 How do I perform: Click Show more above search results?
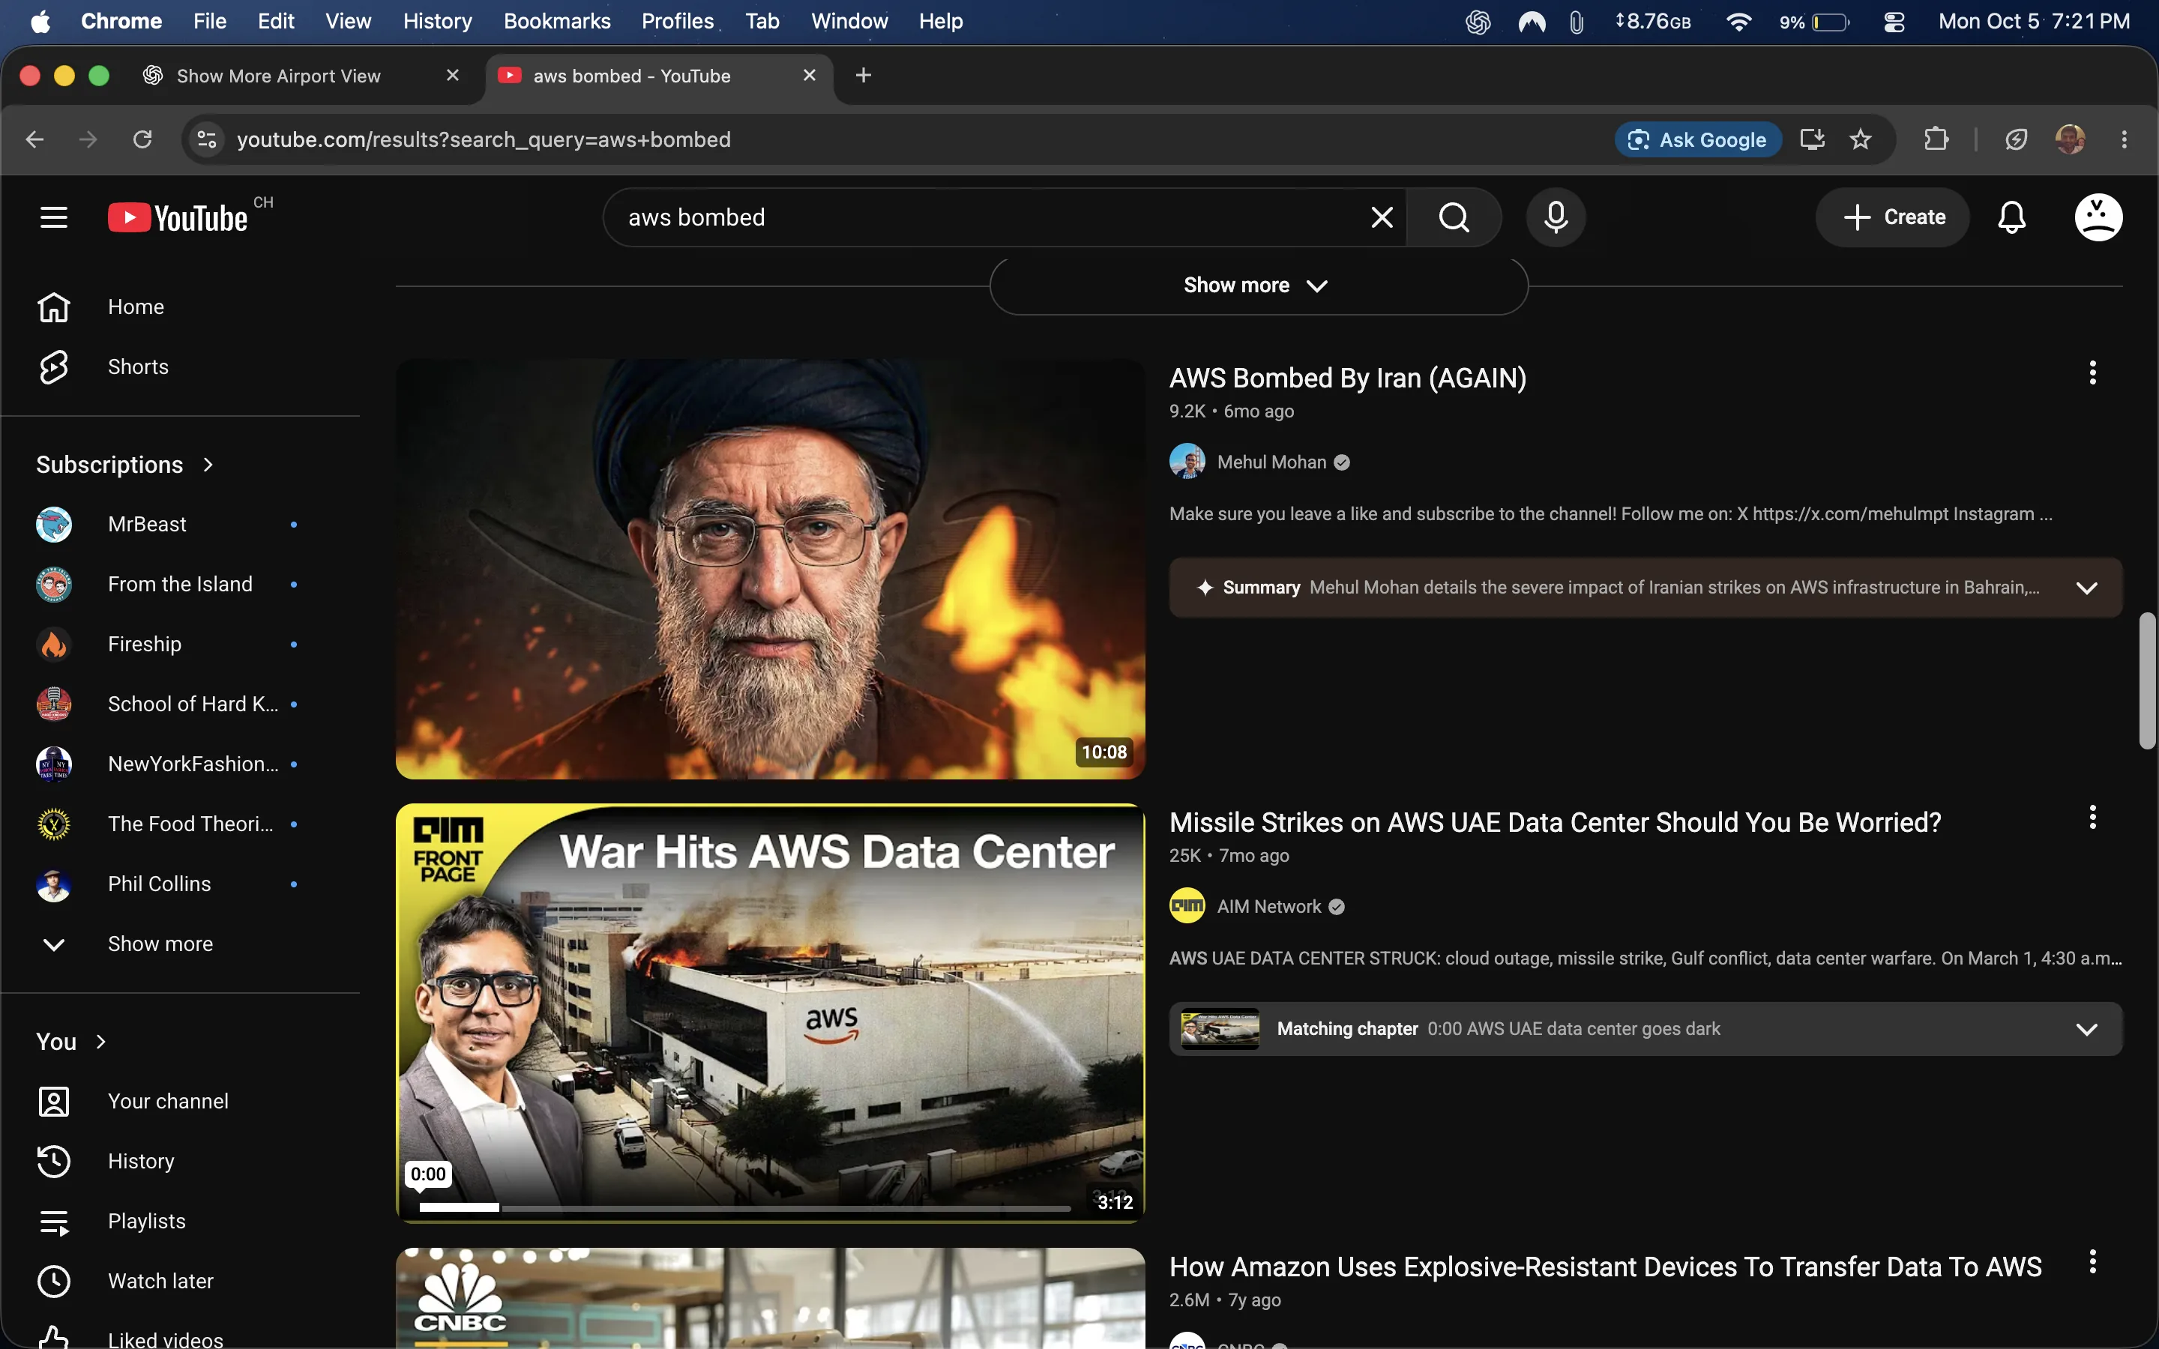1258,286
